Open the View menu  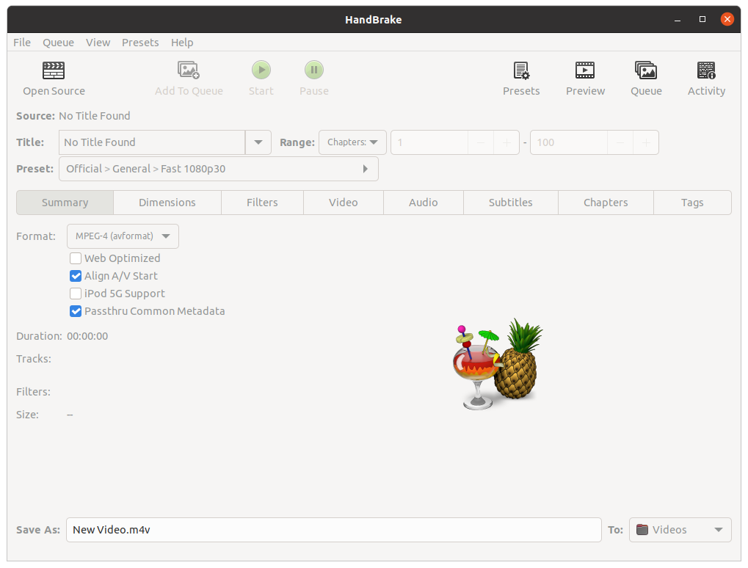[x=98, y=43]
